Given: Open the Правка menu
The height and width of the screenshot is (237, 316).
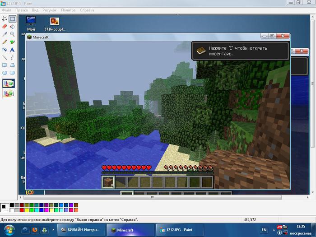Looking at the screenshot, I should [x=21, y=10].
